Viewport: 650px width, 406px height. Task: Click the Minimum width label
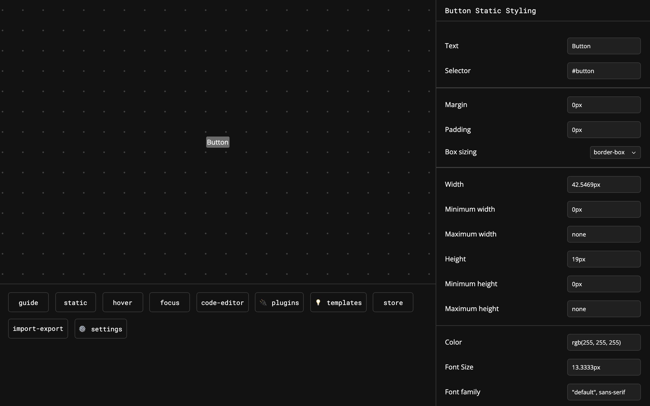[470, 209]
